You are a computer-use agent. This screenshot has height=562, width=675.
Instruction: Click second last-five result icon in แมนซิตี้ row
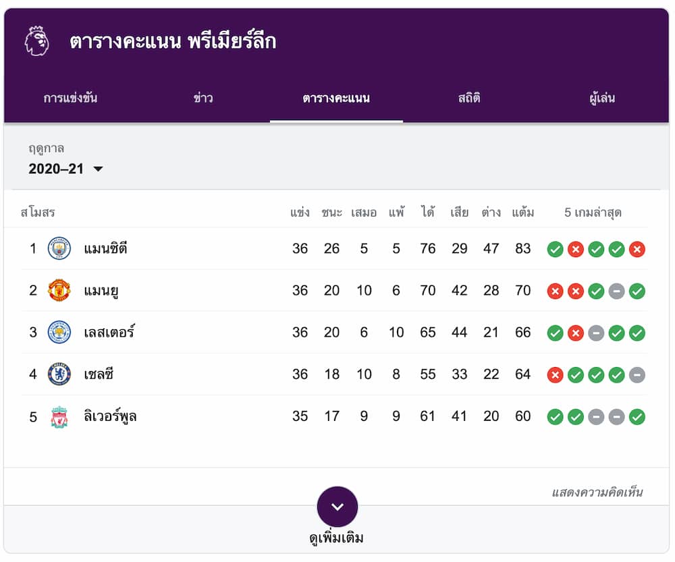(576, 249)
